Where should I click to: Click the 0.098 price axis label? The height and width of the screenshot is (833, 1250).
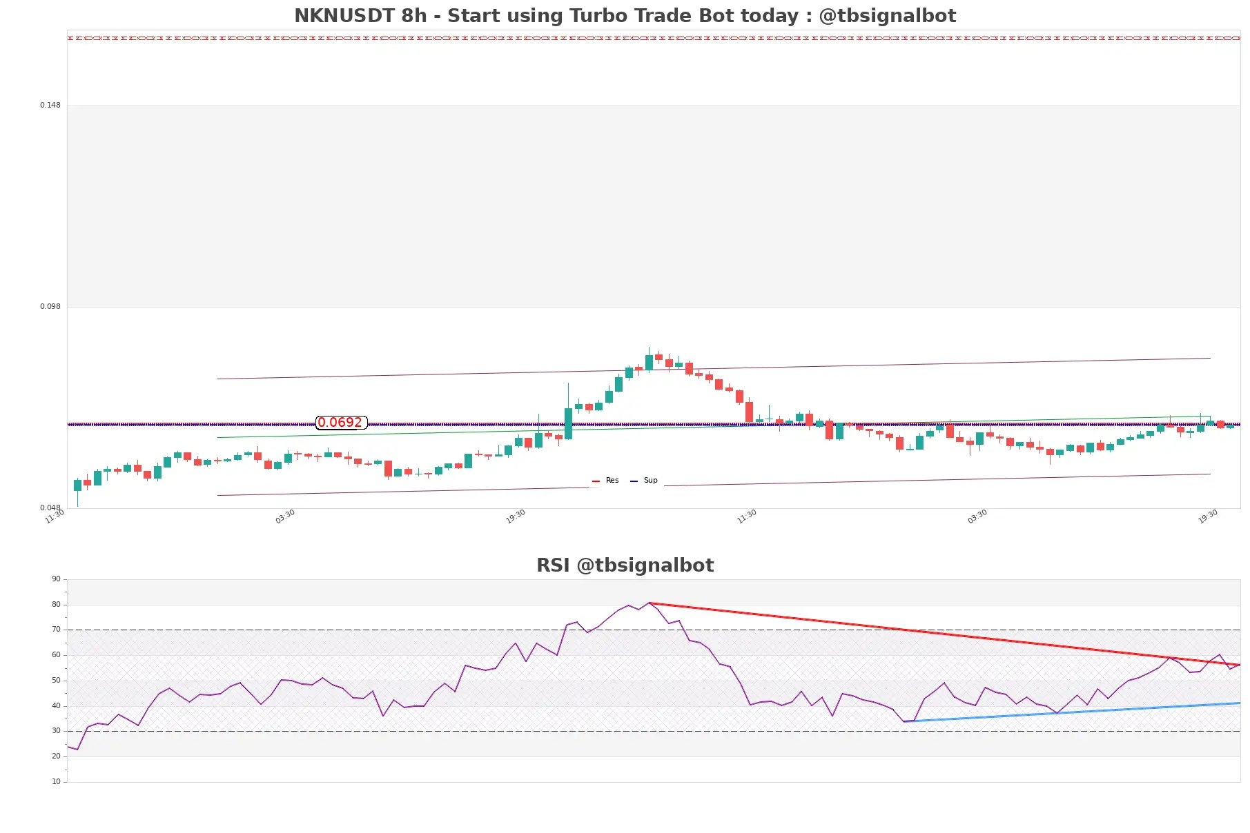pos(50,307)
